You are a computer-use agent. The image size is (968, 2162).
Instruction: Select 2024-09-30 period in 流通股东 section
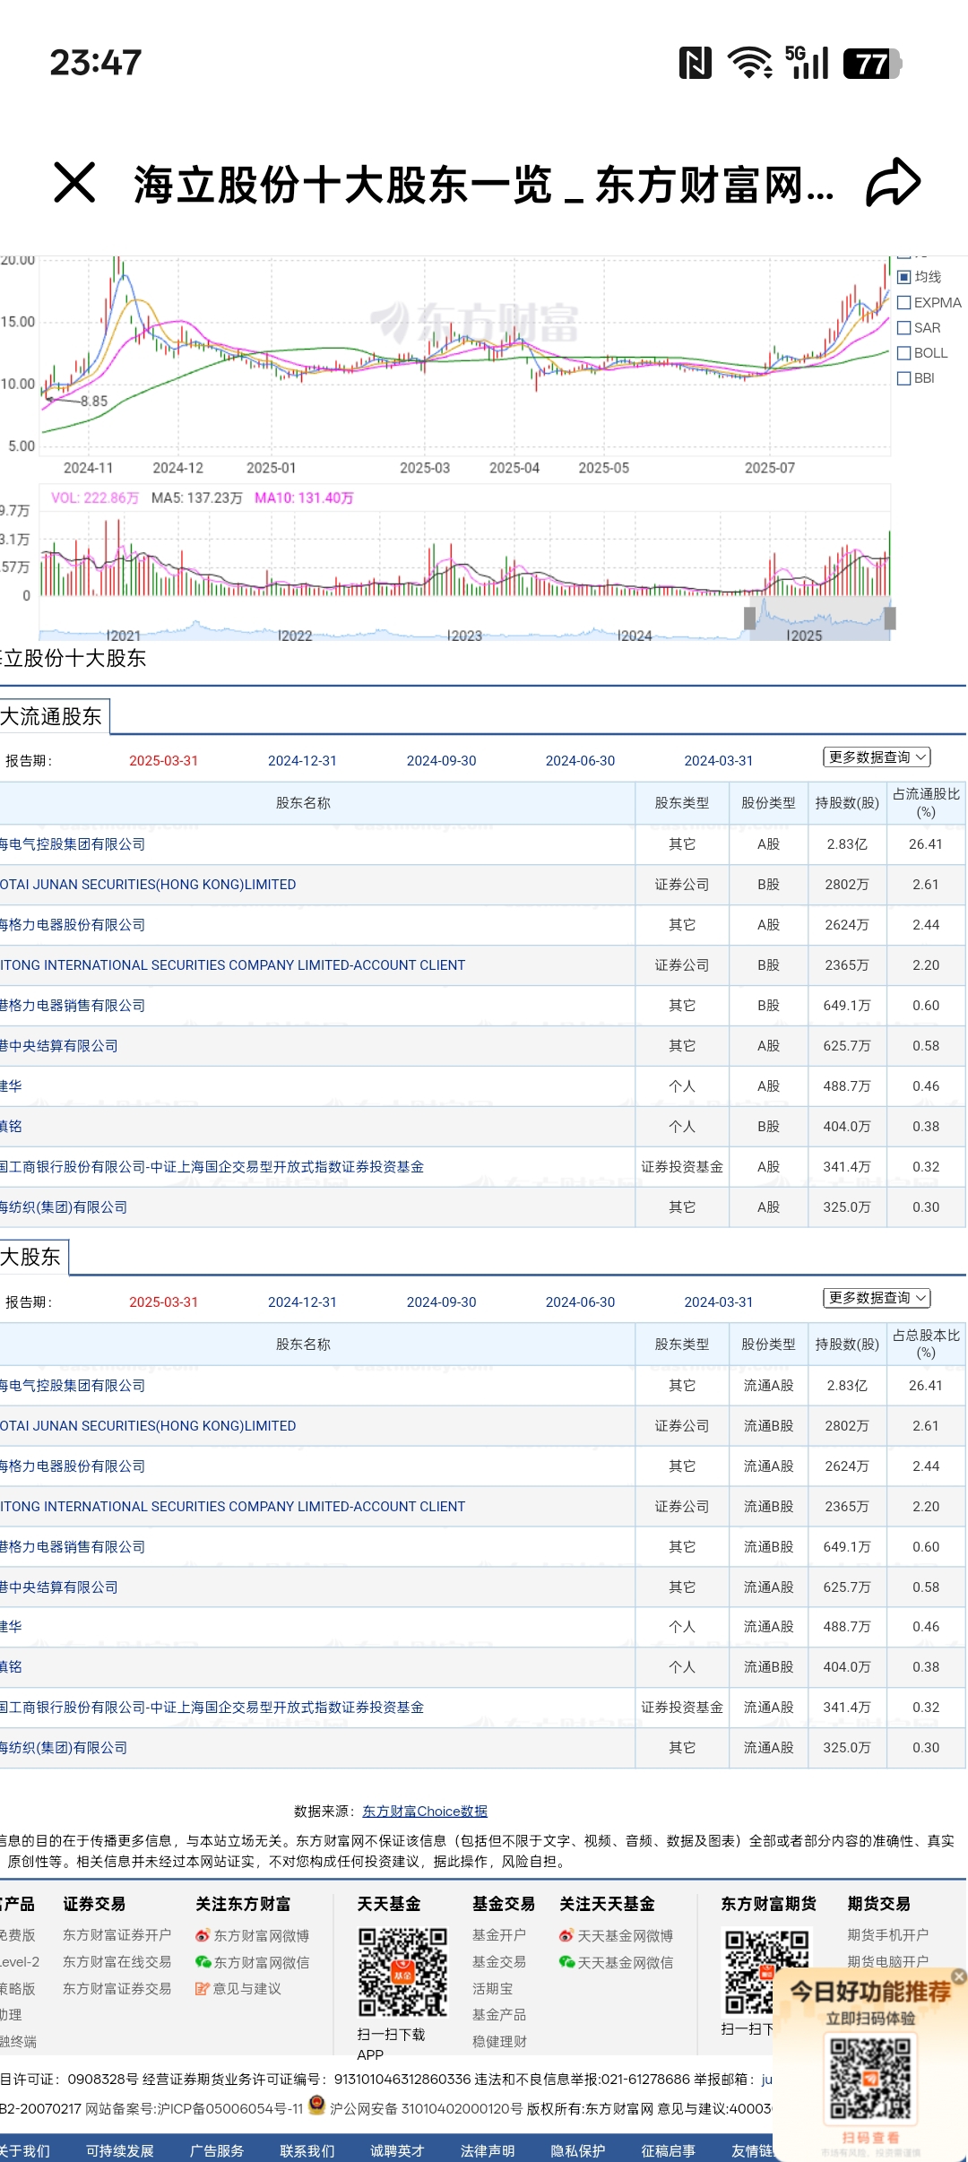441,760
